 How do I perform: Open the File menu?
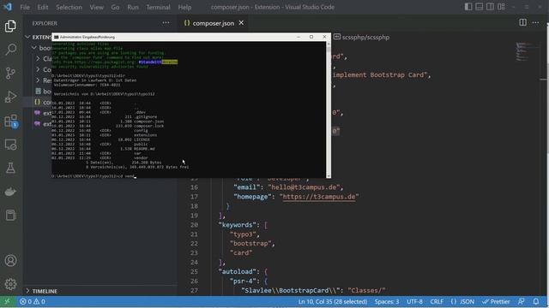(25, 7)
